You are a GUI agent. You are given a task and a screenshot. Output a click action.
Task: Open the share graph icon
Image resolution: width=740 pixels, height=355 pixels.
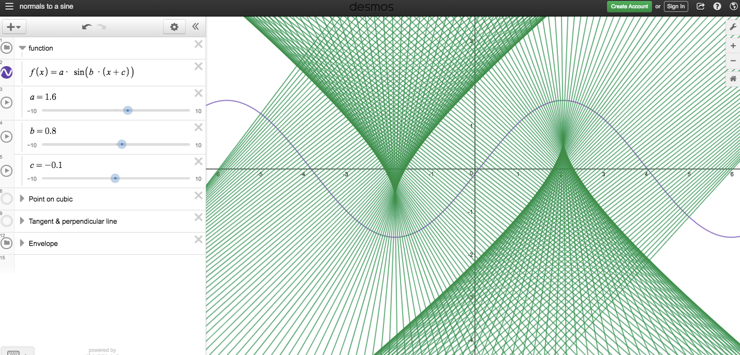click(x=701, y=7)
